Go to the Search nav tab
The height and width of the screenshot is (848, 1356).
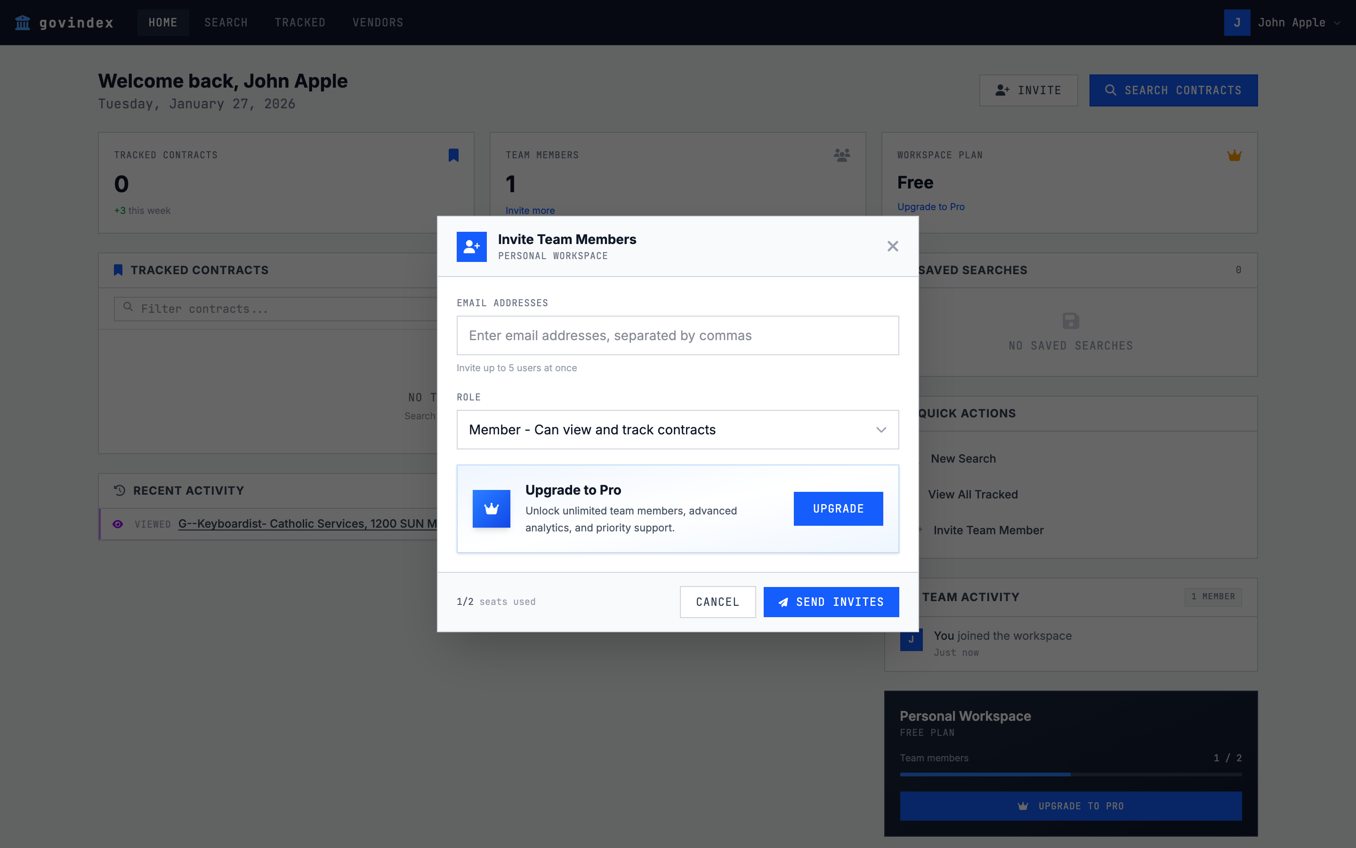[226, 23]
